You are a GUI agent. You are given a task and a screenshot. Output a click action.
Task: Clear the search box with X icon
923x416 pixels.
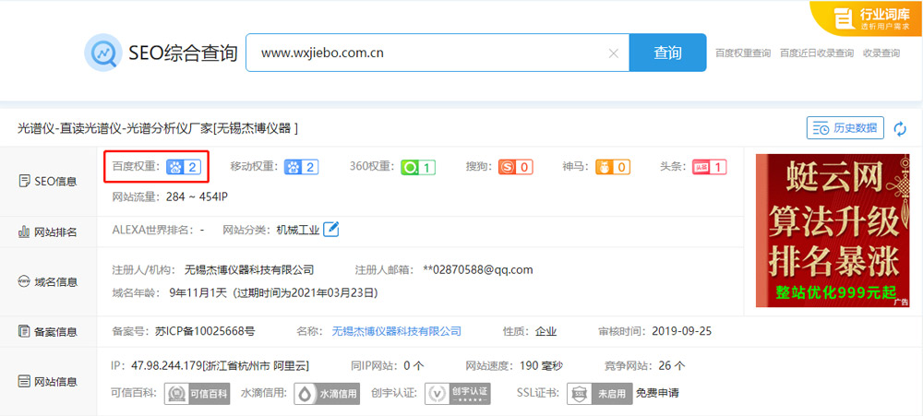(614, 53)
